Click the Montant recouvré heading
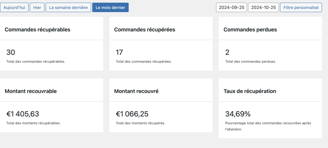328x148 pixels. tap(136, 91)
